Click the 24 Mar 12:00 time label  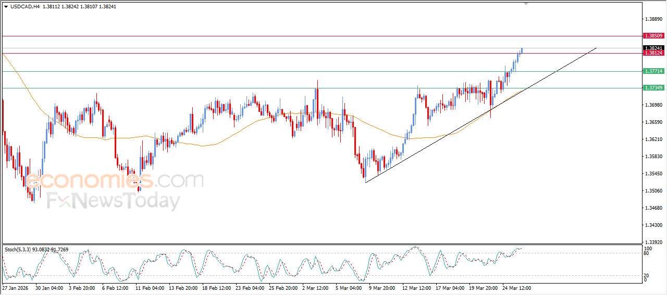pyautogui.click(x=517, y=287)
